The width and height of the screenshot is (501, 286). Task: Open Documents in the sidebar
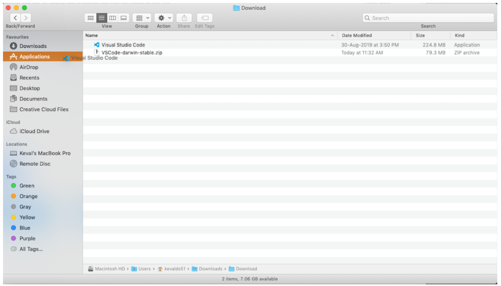coord(43,99)
